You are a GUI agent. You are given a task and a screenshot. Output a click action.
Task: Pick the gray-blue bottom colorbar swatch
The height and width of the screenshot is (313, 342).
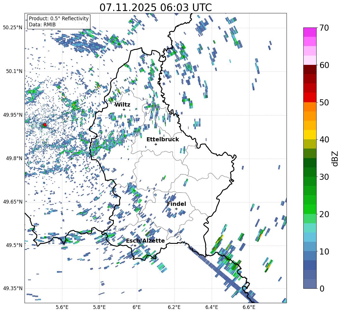[x=310, y=284]
